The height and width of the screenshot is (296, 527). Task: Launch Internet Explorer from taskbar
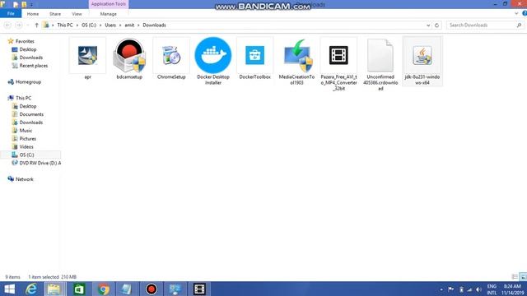31,289
